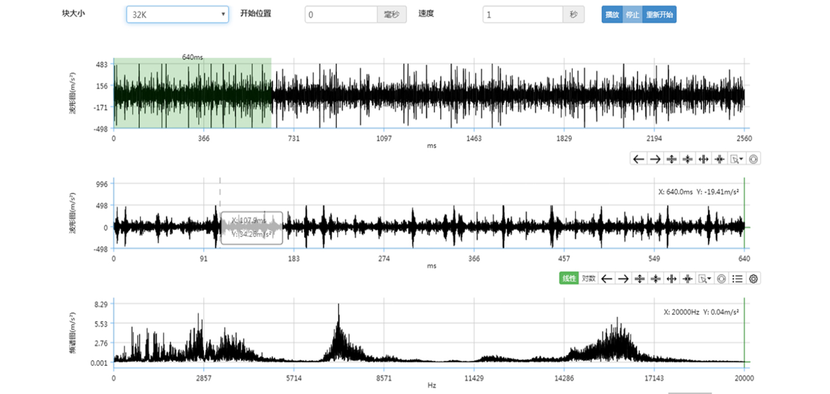
Task: Pan left in the lower chart toolbar
Action: [607, 278]
